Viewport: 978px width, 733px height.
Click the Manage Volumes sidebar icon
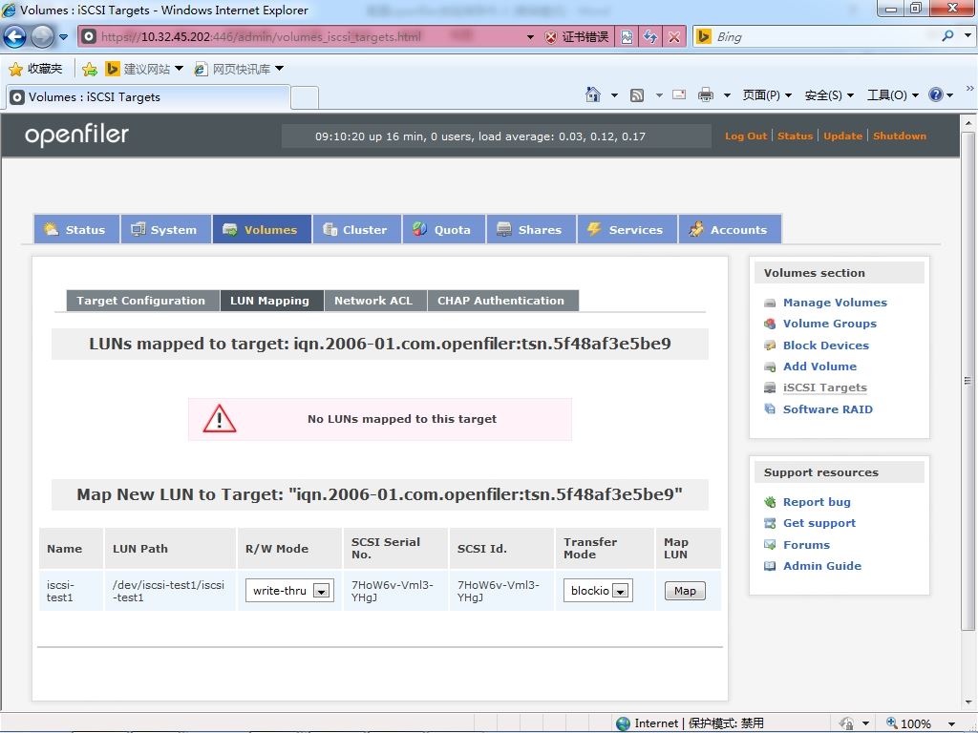pos(771,303)
